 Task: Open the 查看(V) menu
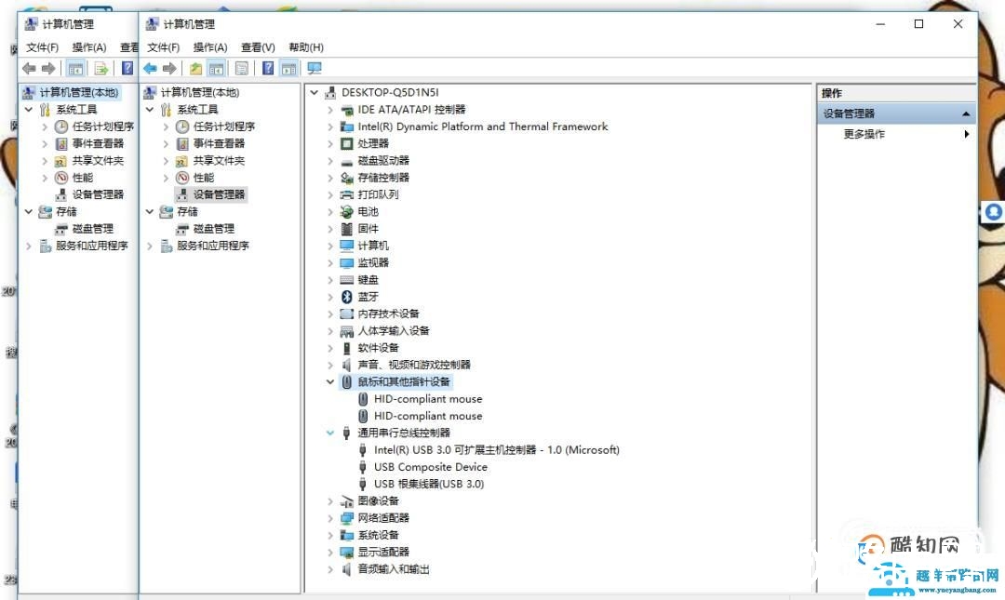tap(259, 47)
